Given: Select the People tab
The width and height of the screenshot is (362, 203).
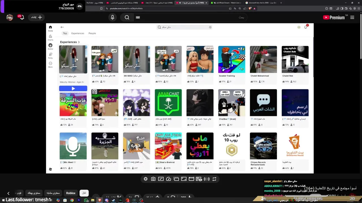Looking at the screenshot, I should pos(92,33).
